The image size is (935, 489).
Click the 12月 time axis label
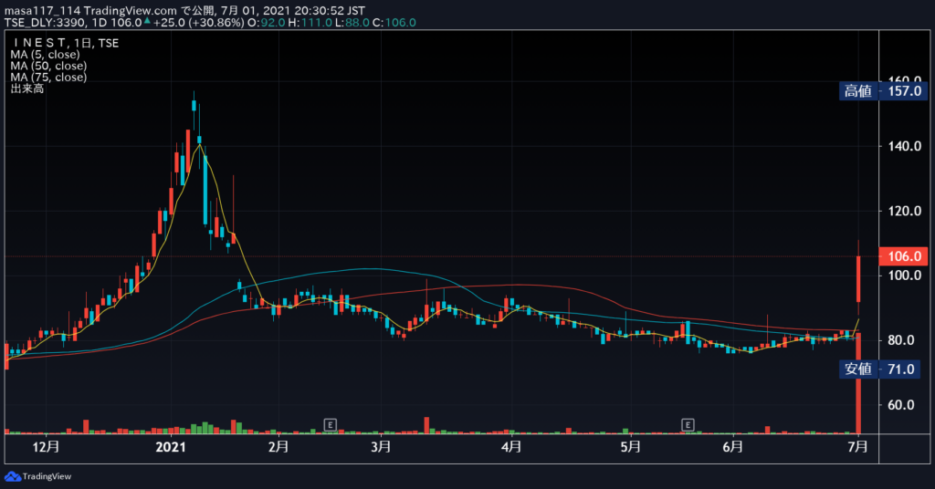point(46,446)
